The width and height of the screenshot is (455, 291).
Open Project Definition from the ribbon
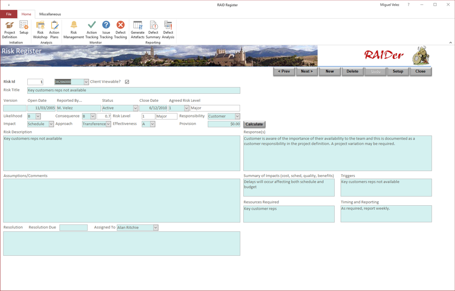[x=10, y=30]
